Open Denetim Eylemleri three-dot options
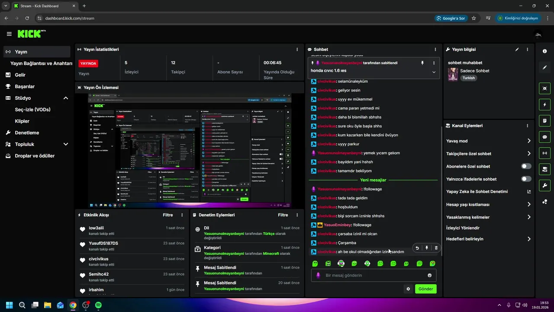 (297, 215)
